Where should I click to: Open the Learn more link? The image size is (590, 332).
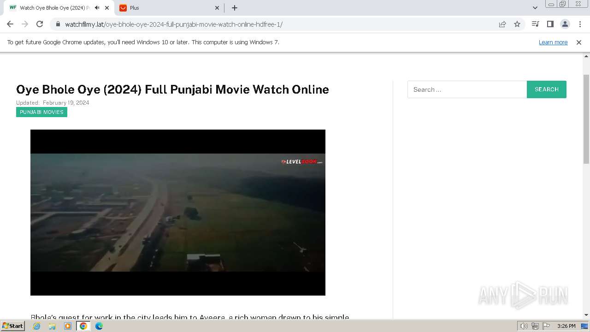coord(553,42)
